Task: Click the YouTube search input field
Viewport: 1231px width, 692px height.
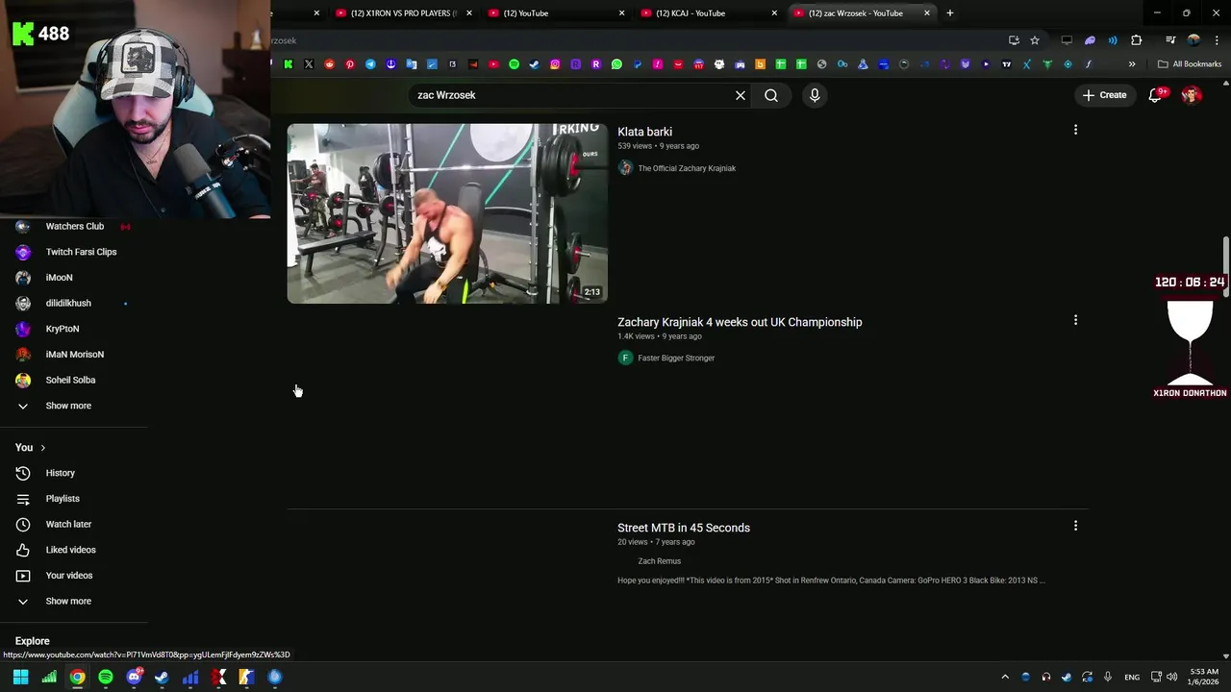Action: [572, 95]
